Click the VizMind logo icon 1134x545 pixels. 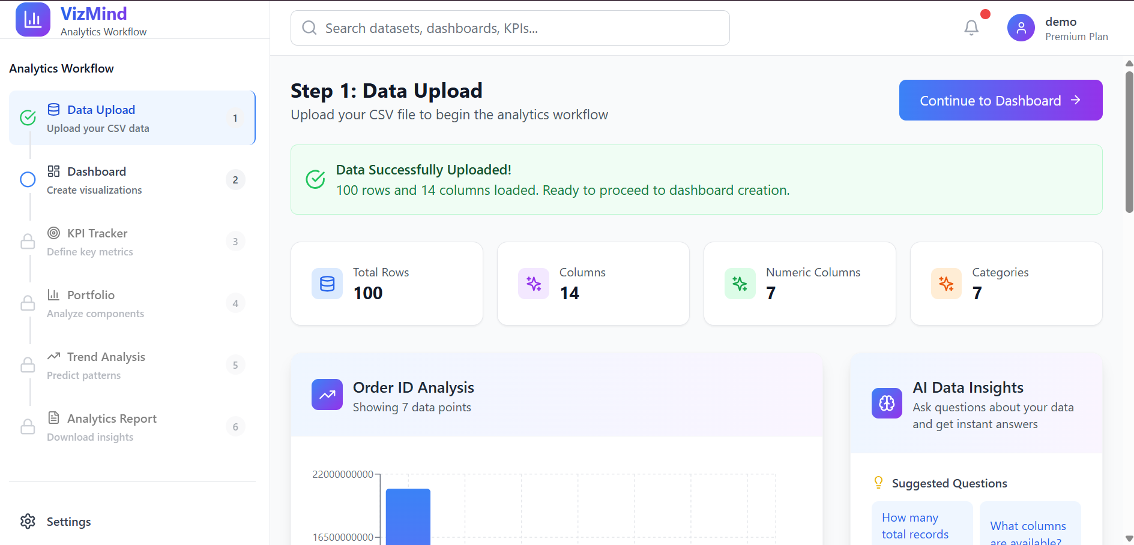point(33,20)
